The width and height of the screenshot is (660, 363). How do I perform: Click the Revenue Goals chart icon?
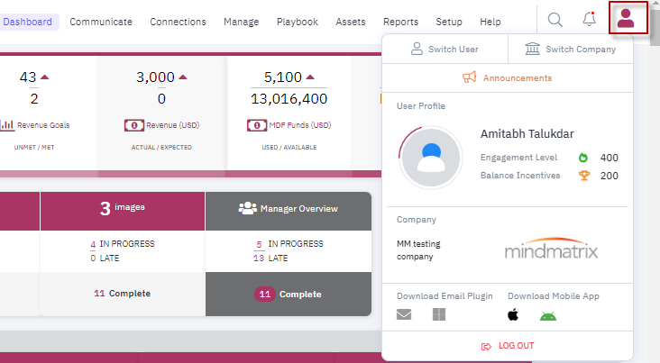click(x=7, y=125)
